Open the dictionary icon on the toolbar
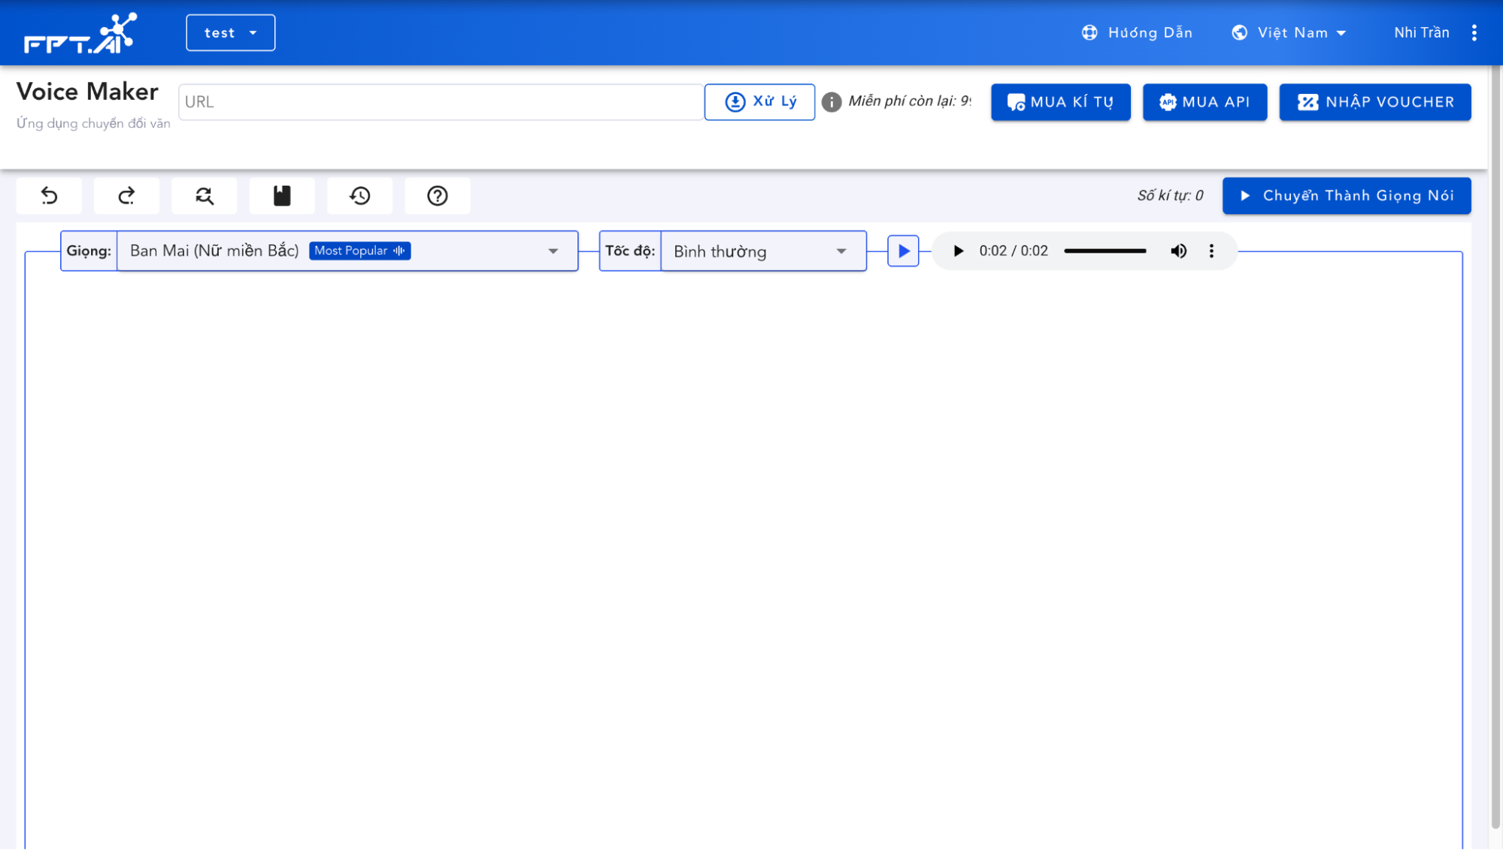This screenshot has width=1503, height=850. (x=282, y=195)
